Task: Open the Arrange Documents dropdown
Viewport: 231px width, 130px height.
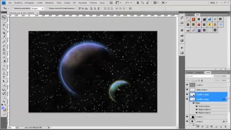Action: [x=156, y=3]
